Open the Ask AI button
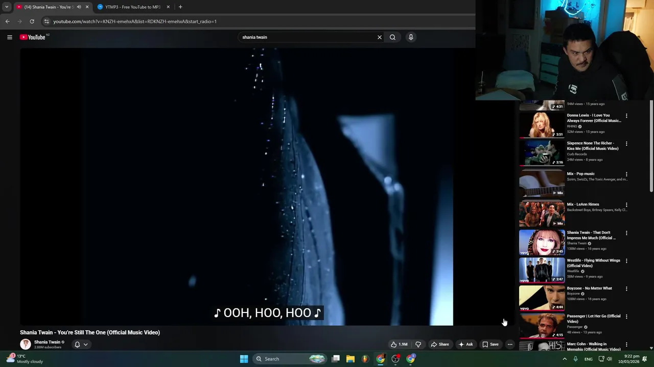 tap(465, 345)
